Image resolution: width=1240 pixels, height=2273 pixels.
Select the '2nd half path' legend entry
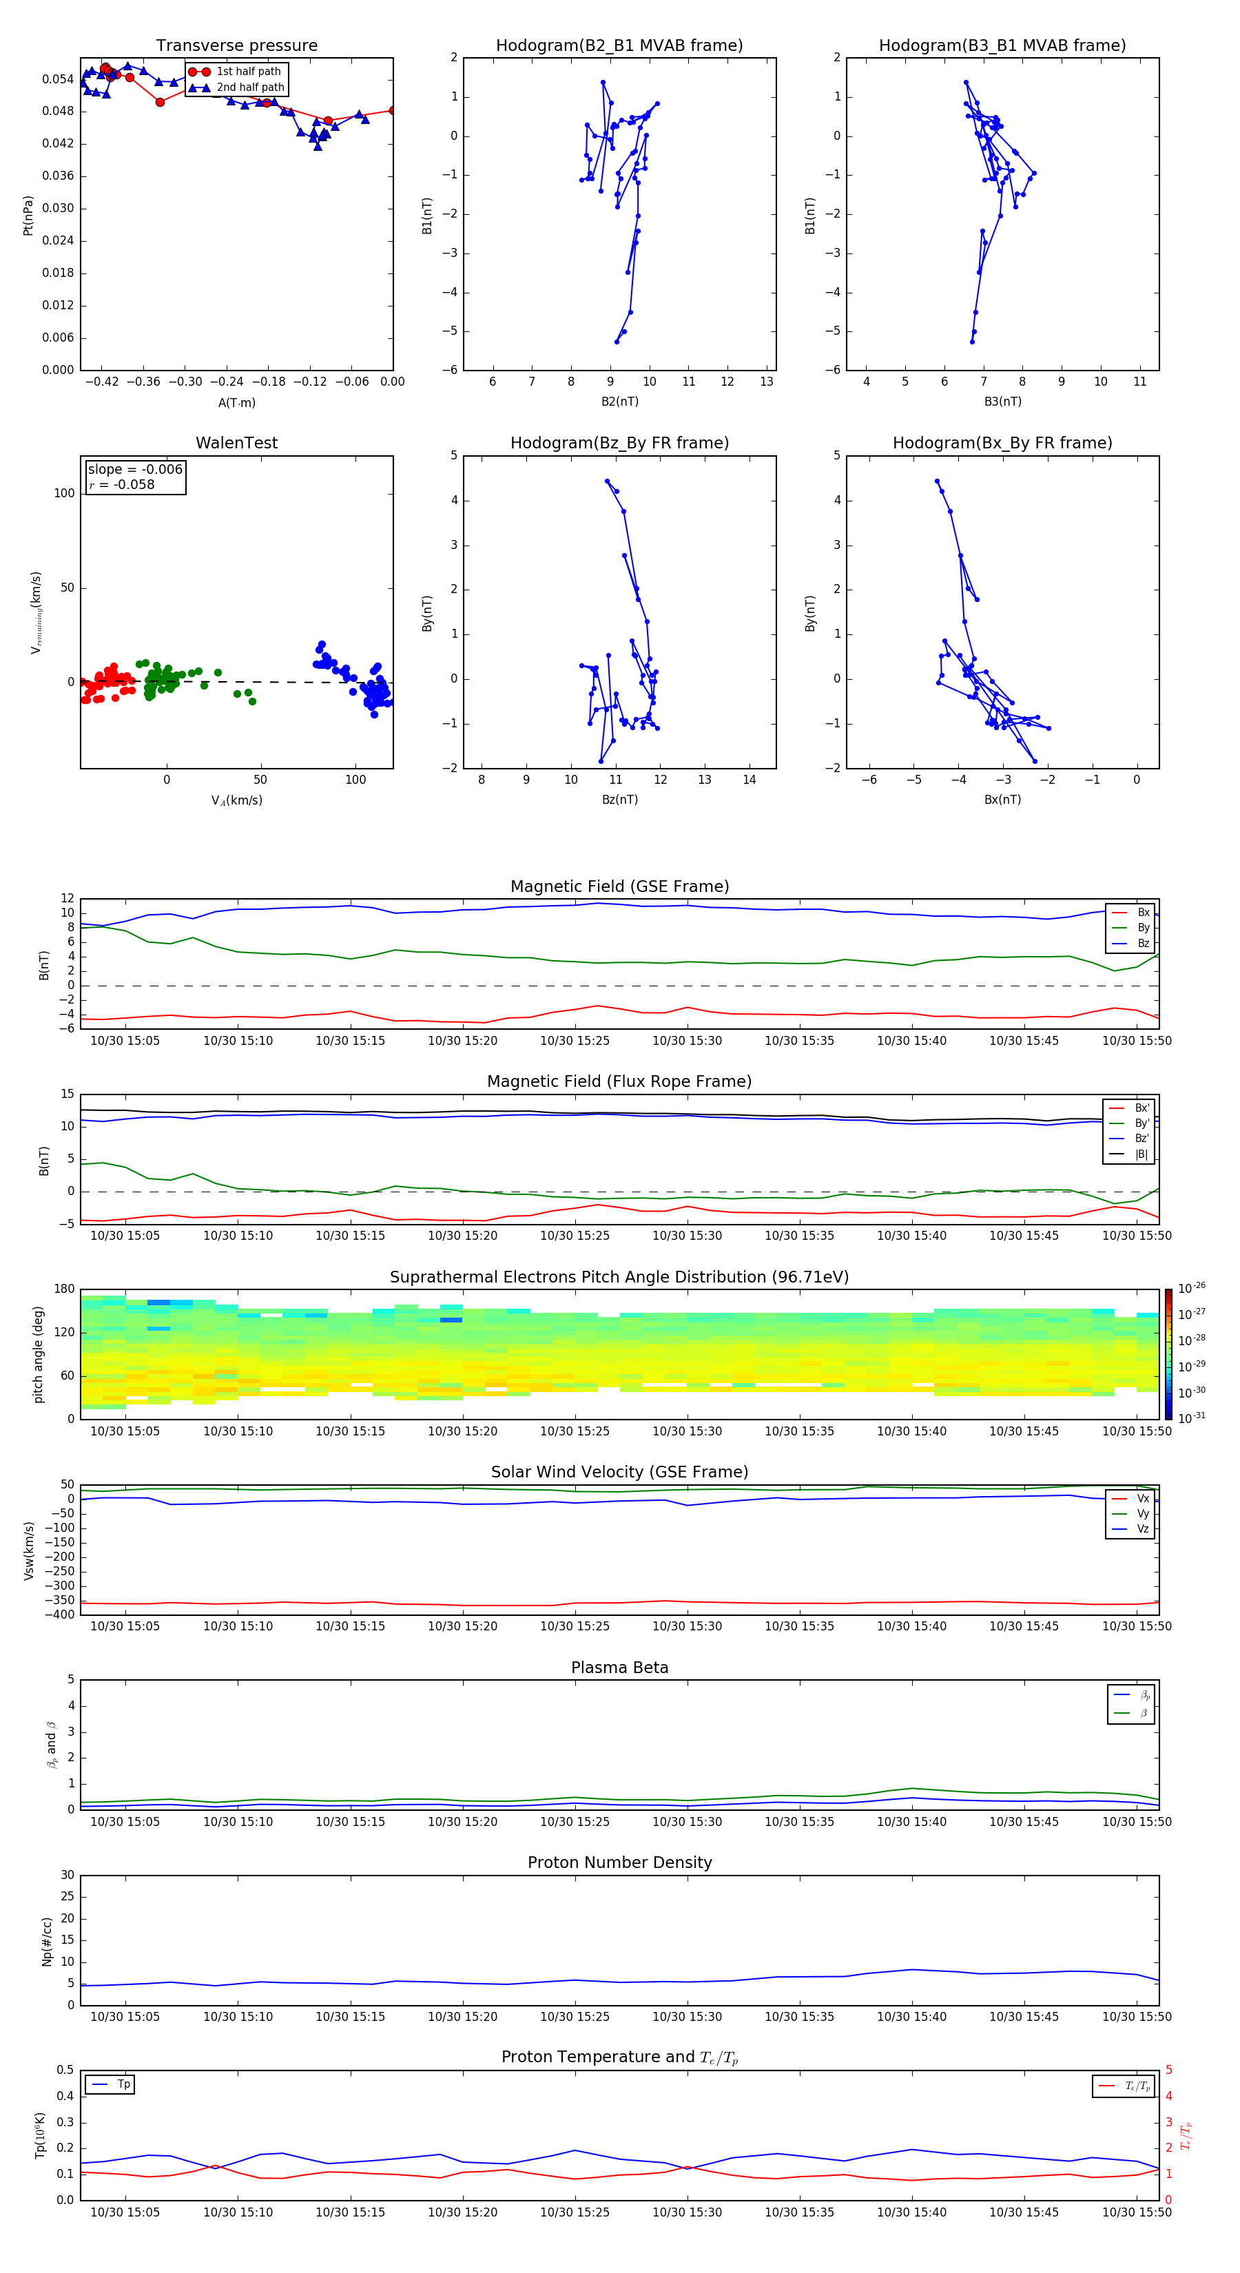click(x=236, y=87)
